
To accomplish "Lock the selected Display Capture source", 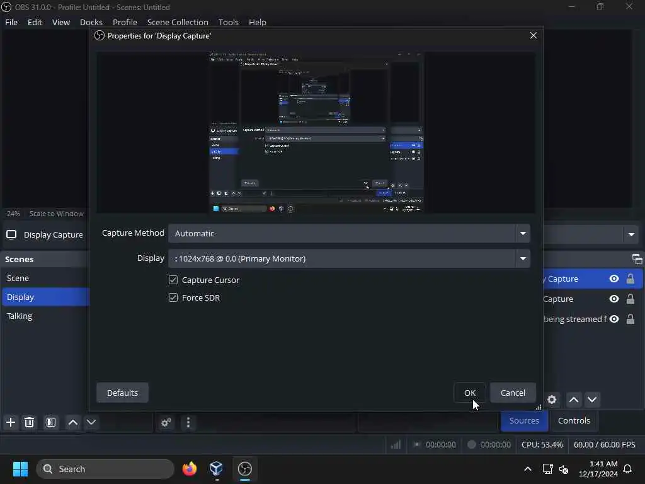I will tap(630, 279).
